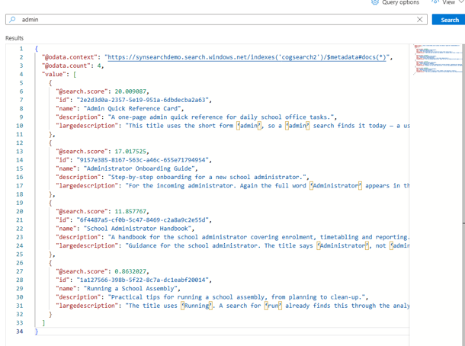Select the "value": [ line
The height and width of the screenshot is (346, 465).
(59, 75)
